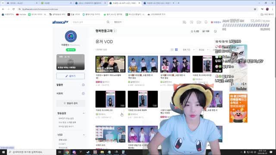Reload the page with browser refresh
This screenshot has width=276, height=155.
13,9
